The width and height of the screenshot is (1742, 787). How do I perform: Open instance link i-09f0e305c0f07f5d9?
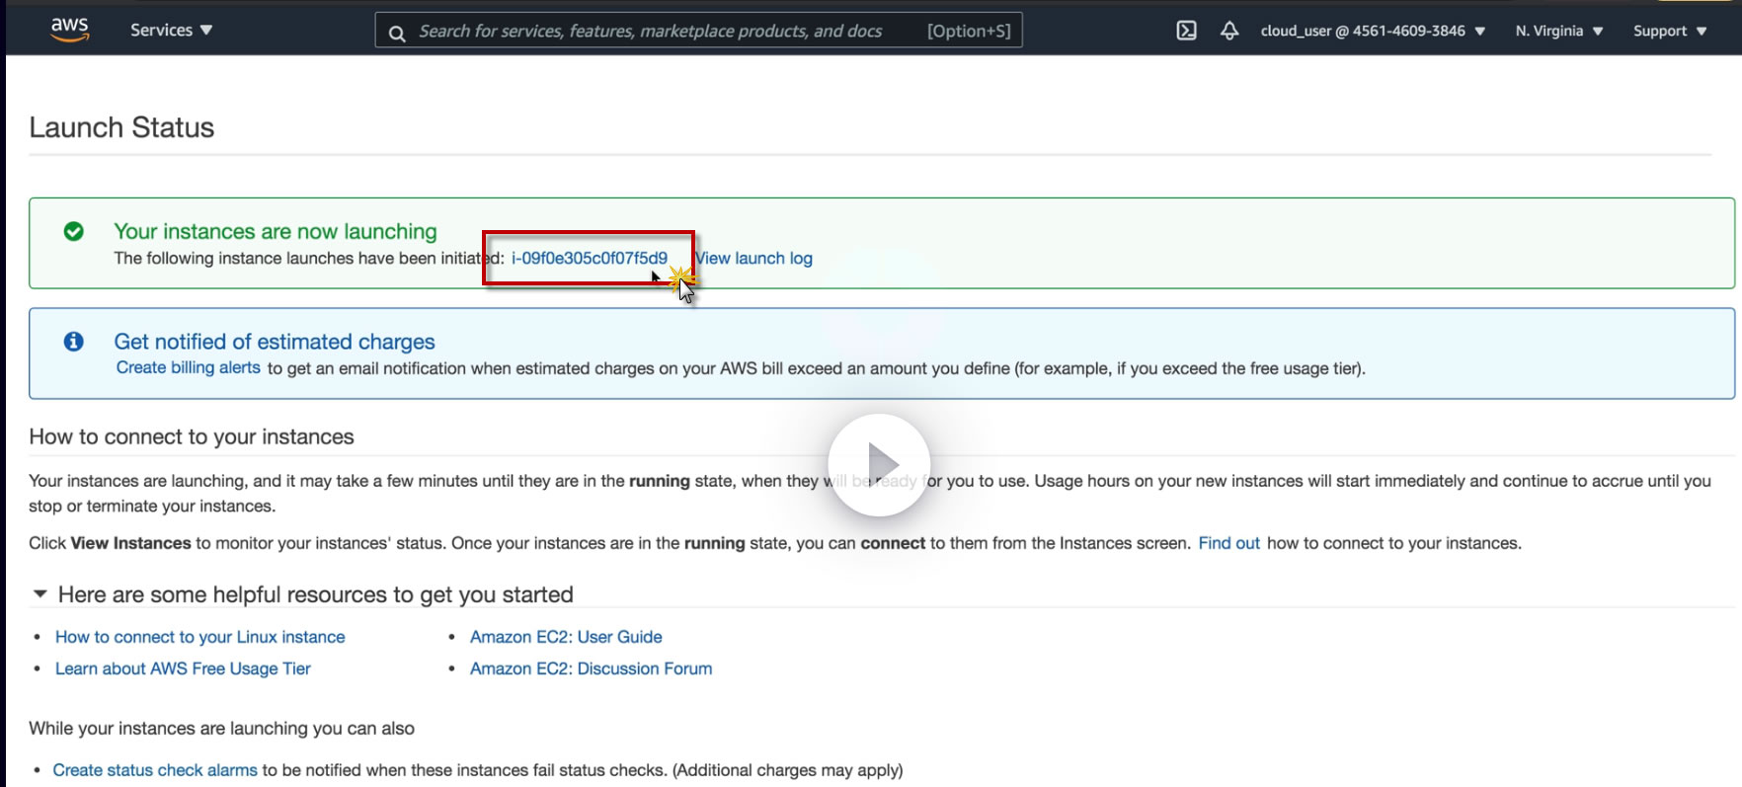[589, 259]
